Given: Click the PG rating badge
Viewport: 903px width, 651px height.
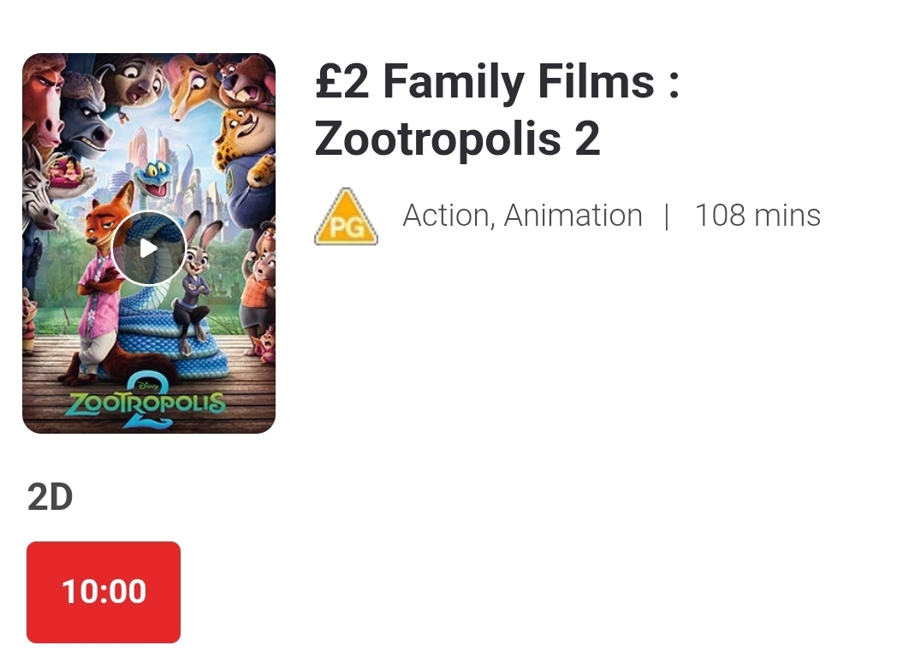Looking at the screenshot, I should pyautogui.click(x=346, y=217).
